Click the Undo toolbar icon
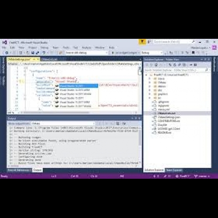 coord(44,53)
